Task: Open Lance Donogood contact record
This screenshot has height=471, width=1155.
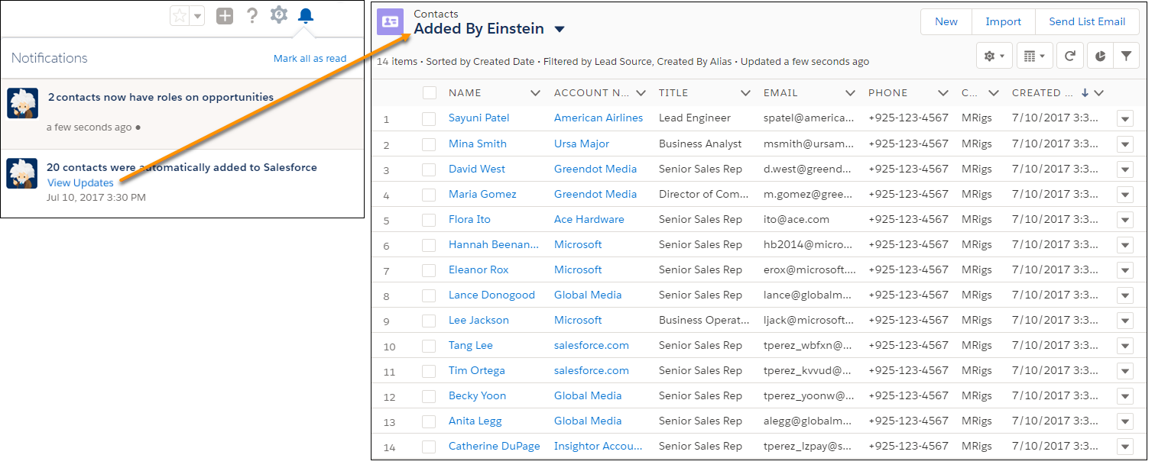Action: click(x=492, y=295)
